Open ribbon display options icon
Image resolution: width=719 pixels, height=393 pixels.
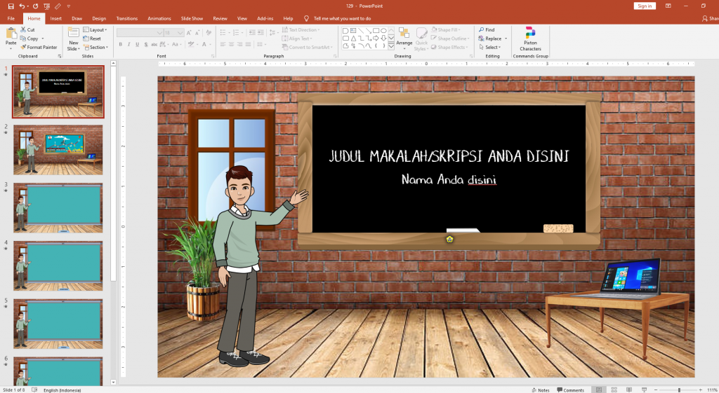(x=668, y=6)
